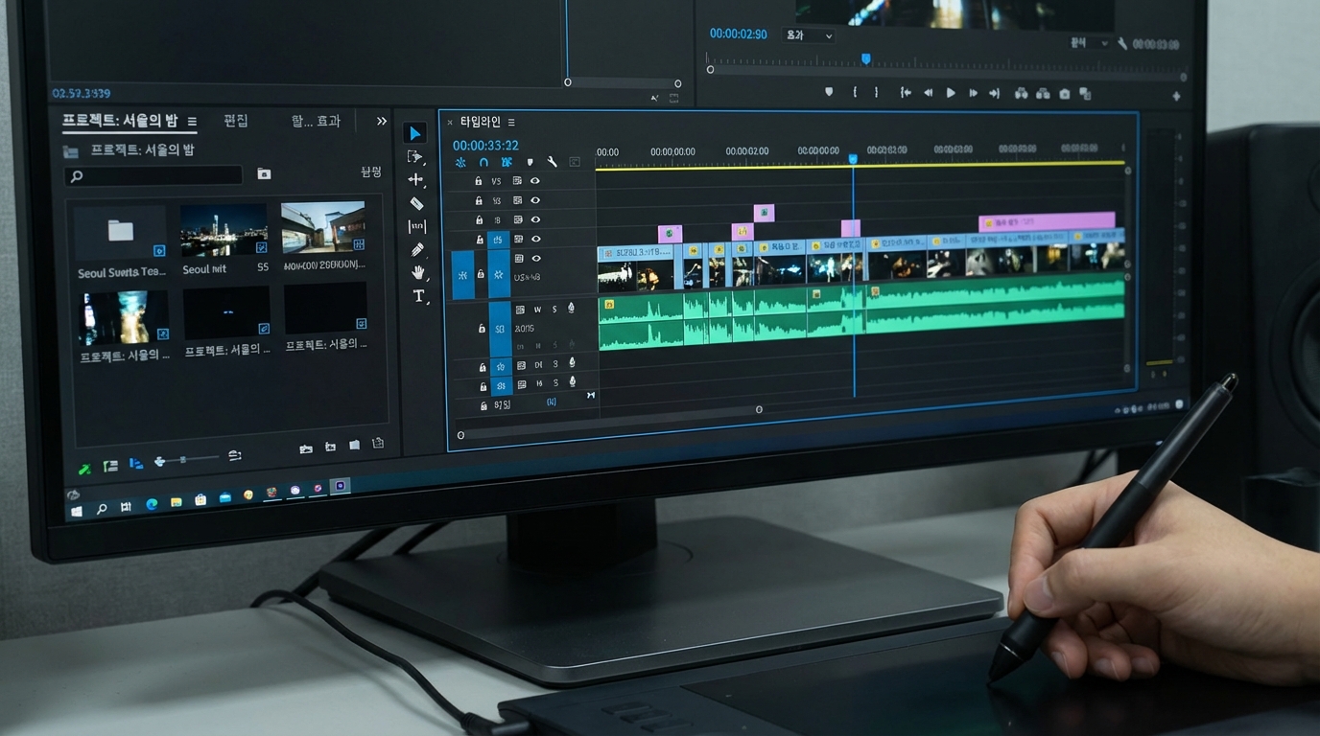Switch to the 효과 tab

[x=329, y=121]
